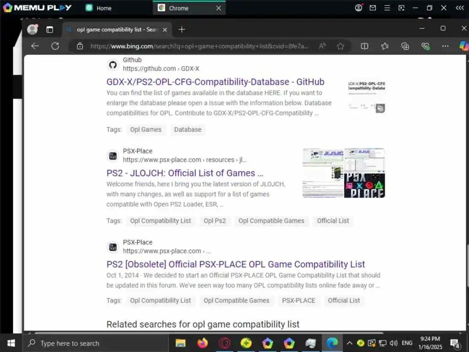Click Official List tag under JLOJCH result

333,221
